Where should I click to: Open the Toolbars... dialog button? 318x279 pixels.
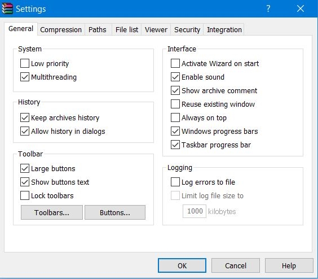tap(52, 212)
